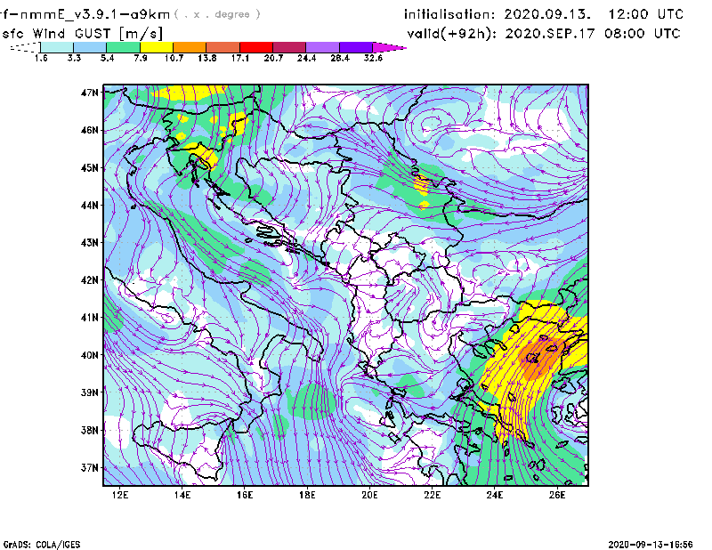Click the 16E longitude label

click(245, 495)
